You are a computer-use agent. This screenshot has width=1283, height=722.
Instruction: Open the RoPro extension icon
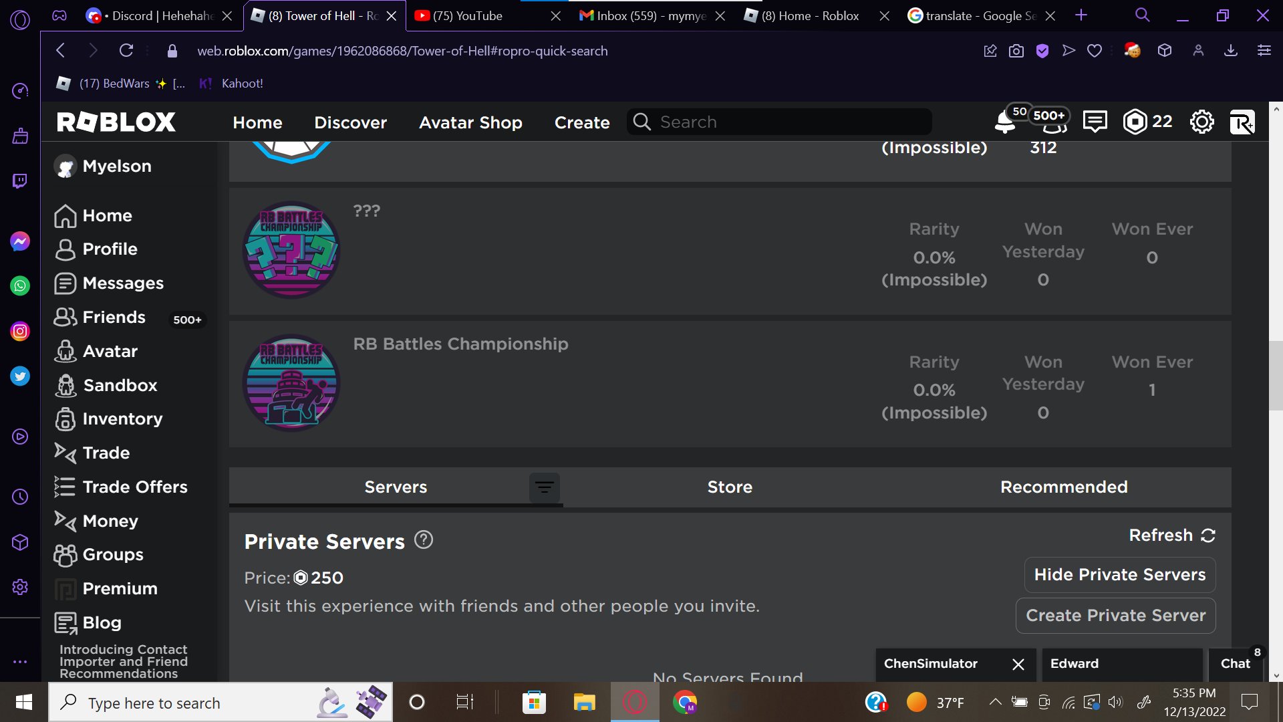click(x=1242, y=122)
